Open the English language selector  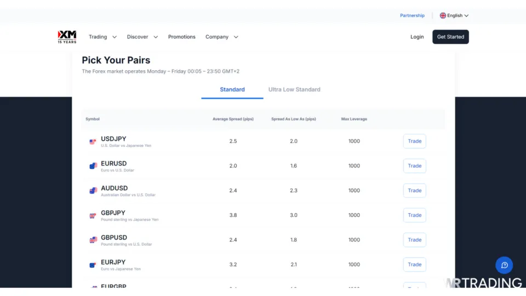pyautogui.click(x=454, y=16)
